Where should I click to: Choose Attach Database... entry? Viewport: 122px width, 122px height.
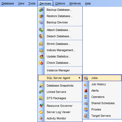[60, 30]
